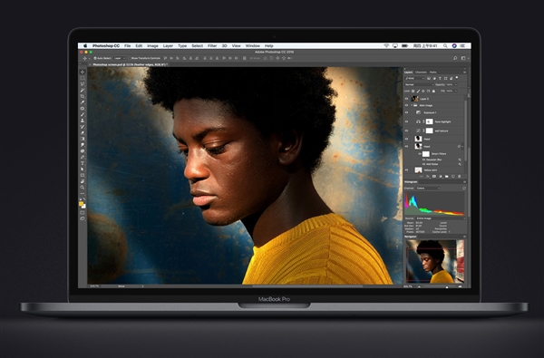Screen dimensions: 544x358
Task: Switch to the Channels tab
Action: point(421,73)
